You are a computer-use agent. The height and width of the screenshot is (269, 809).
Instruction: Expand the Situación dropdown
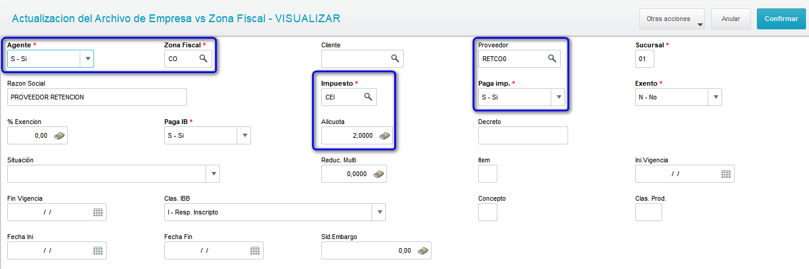[x=213, y=174]
